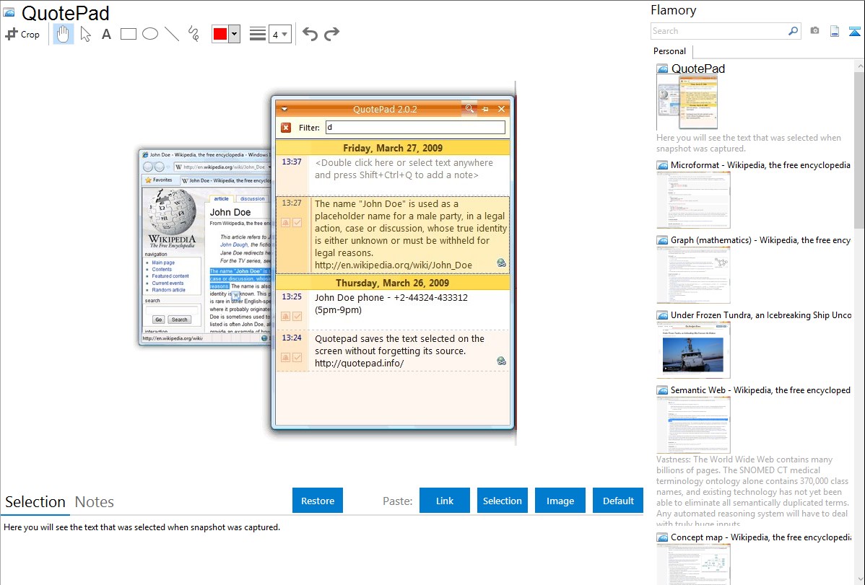Pick the ellipse drawing tool
This screenshot has height=585, width=865.
(150, 34)
